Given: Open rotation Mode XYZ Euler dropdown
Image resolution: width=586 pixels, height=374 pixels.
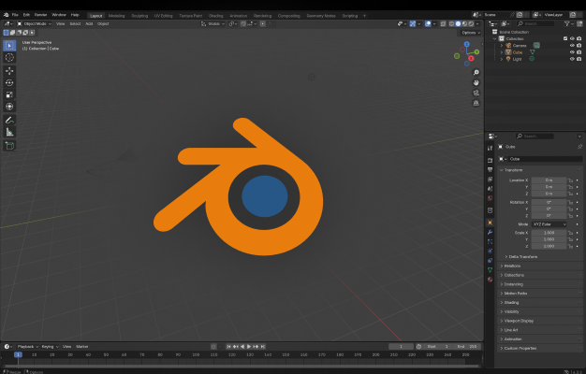Looking at the screenshot, I should [x=549, y=224].
